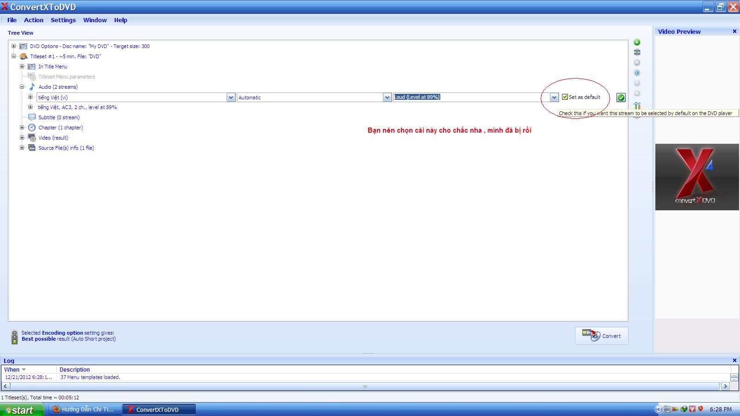Switch to Hướng Dẫn Chi Ti... Firefox taskbar item

click(85, 410)
